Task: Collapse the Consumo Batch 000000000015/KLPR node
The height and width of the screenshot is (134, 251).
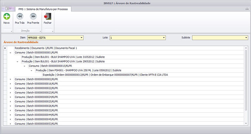Action: point(24,66)
